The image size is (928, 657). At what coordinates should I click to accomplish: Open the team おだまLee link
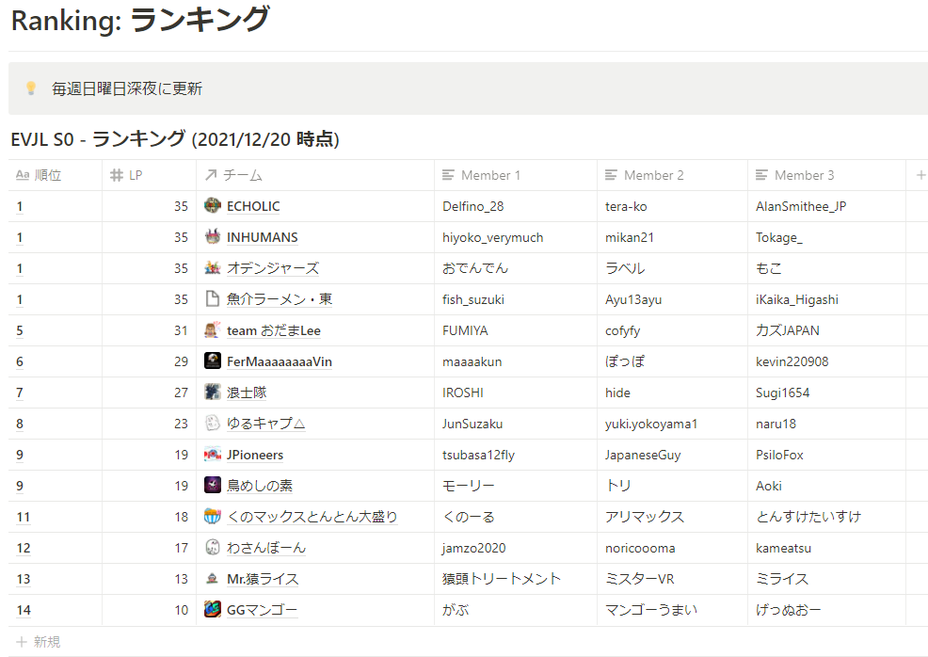click(x=274, y=330)
